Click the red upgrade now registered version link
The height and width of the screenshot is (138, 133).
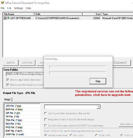point(104,93)
